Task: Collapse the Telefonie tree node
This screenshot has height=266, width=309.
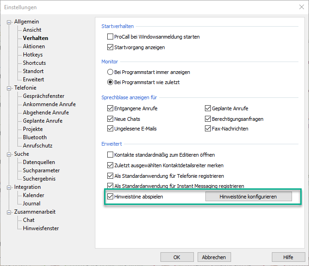Action: tap(9, 88)
